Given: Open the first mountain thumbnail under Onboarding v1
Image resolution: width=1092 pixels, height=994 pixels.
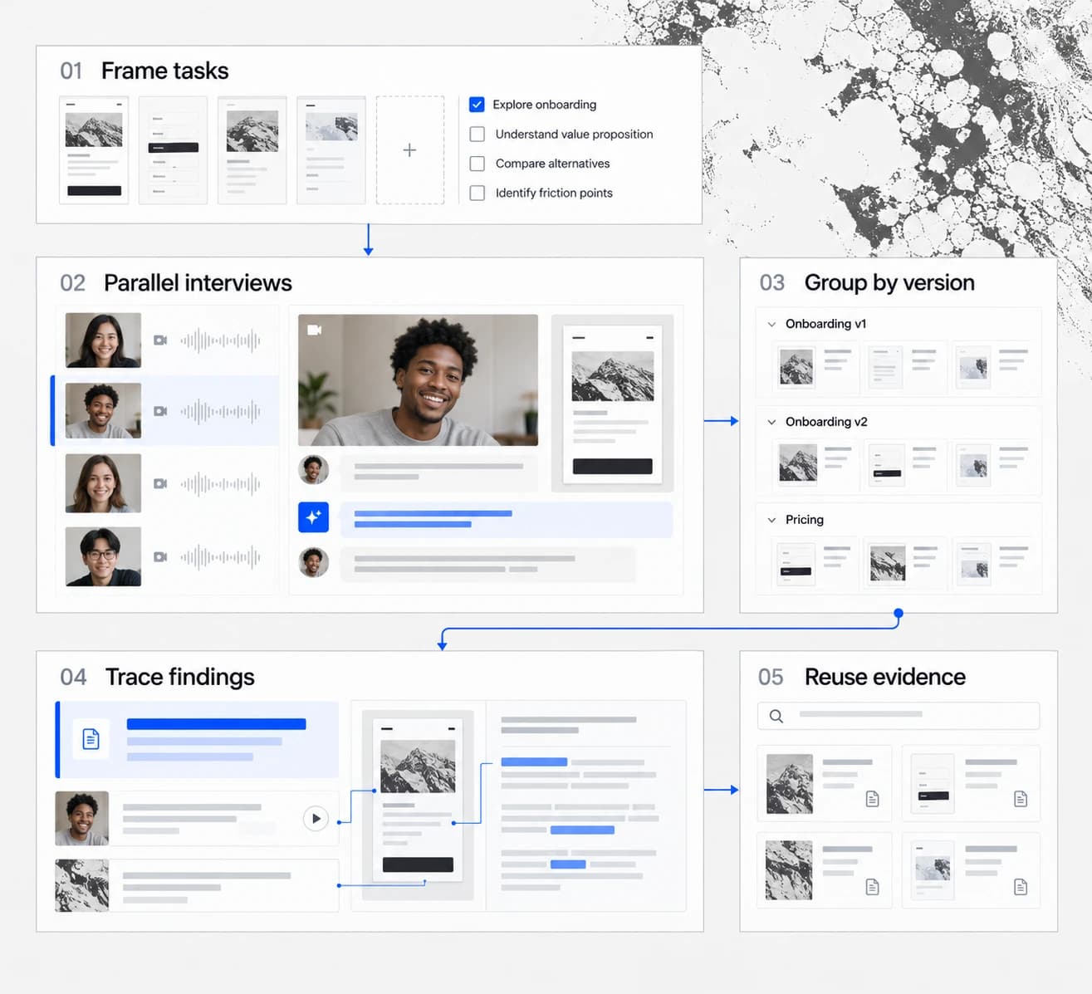Looking at the screenshot, I should coord(796,367).
